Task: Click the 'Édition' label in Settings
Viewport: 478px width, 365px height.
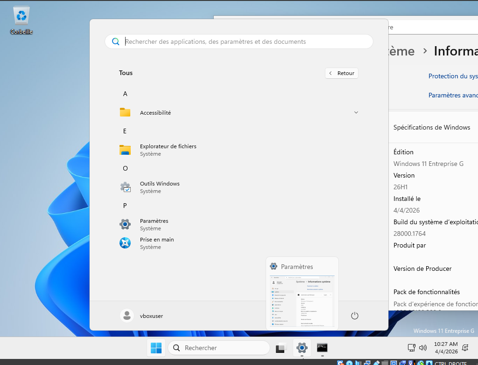Action: 403,152
